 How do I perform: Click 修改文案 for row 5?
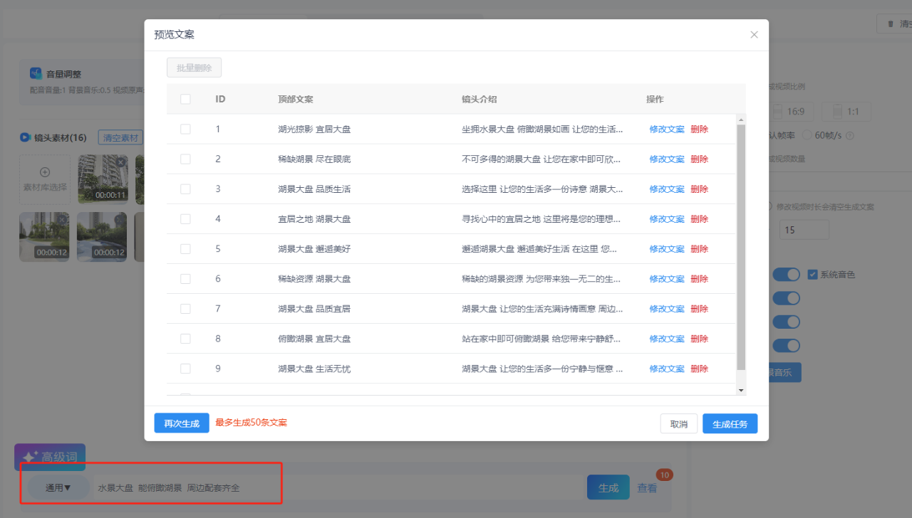[x=666, y=249]
